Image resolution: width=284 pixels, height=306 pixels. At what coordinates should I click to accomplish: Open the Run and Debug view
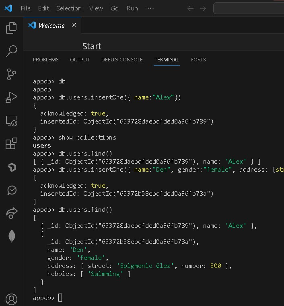(x=11, y=97)
